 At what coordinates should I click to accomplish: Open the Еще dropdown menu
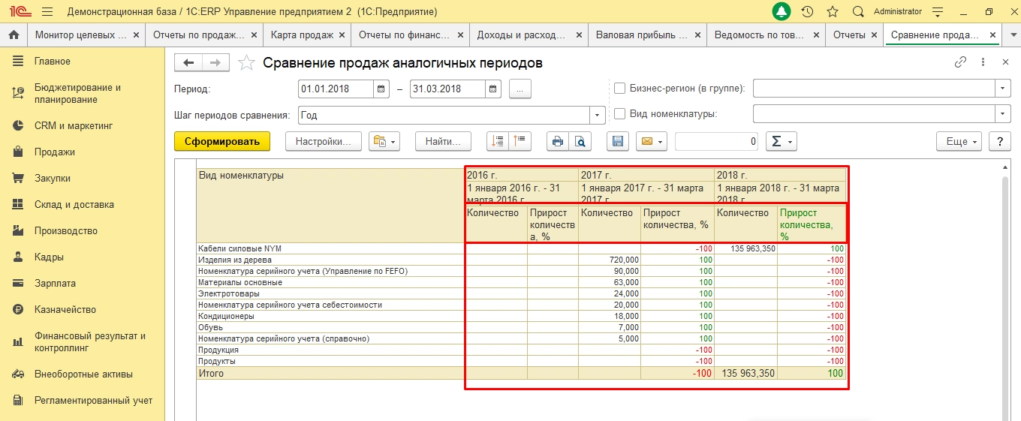coord(959,141)
